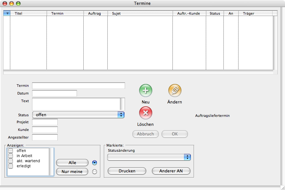285x190 pixels.
Task: Click the Text area scrollbar
Action: click(122, 104)
